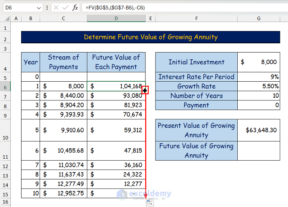
Task: Select column E header
Action: click(151, 18)
